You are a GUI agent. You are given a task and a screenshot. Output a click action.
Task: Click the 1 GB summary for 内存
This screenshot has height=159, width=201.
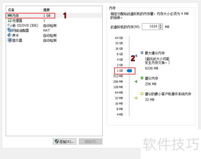(47, 16)
